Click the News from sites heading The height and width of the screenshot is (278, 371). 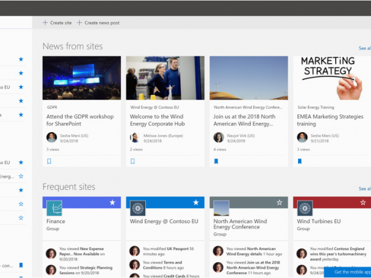(x=72, y=46)
